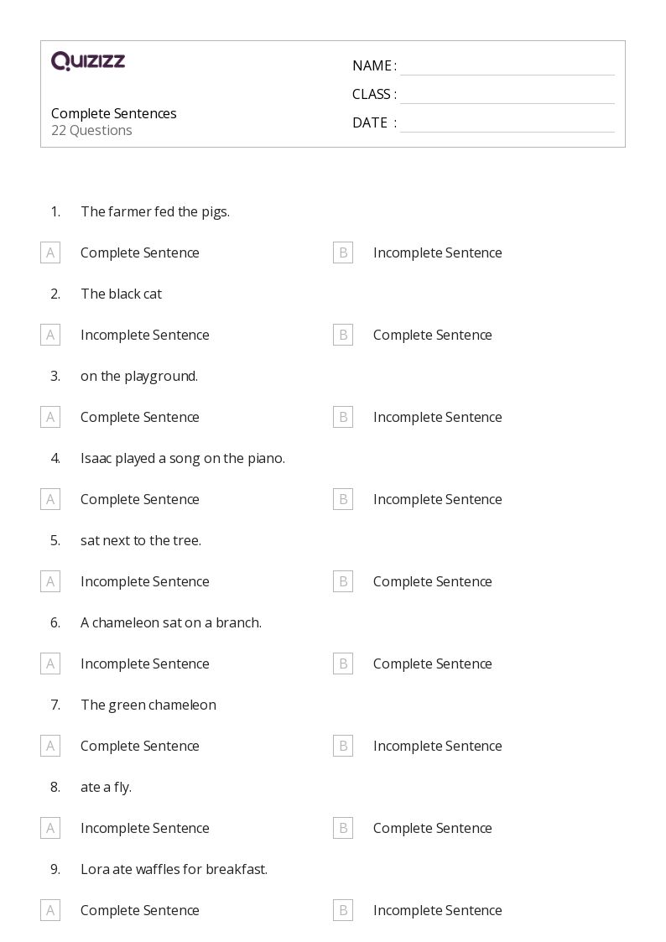Check box A for question 1

(x=50, y=252)
